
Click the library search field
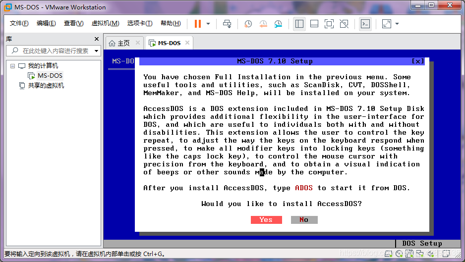54,51
